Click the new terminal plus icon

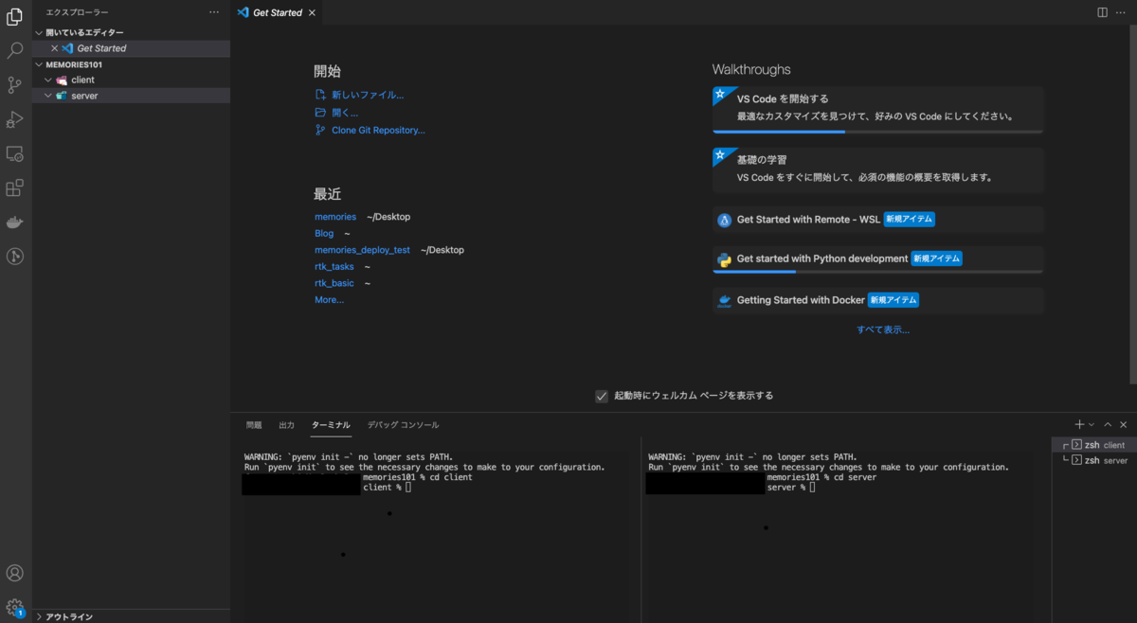point(1079,425)
